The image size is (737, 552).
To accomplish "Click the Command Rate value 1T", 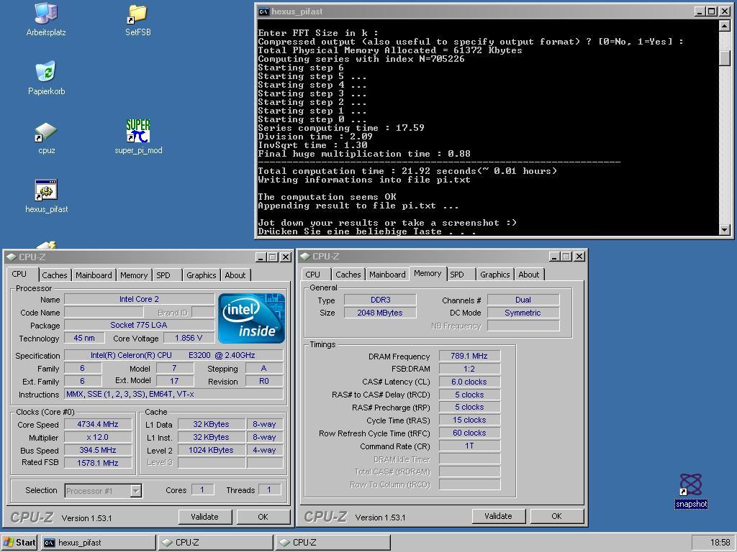I will (x=469, y=446).
